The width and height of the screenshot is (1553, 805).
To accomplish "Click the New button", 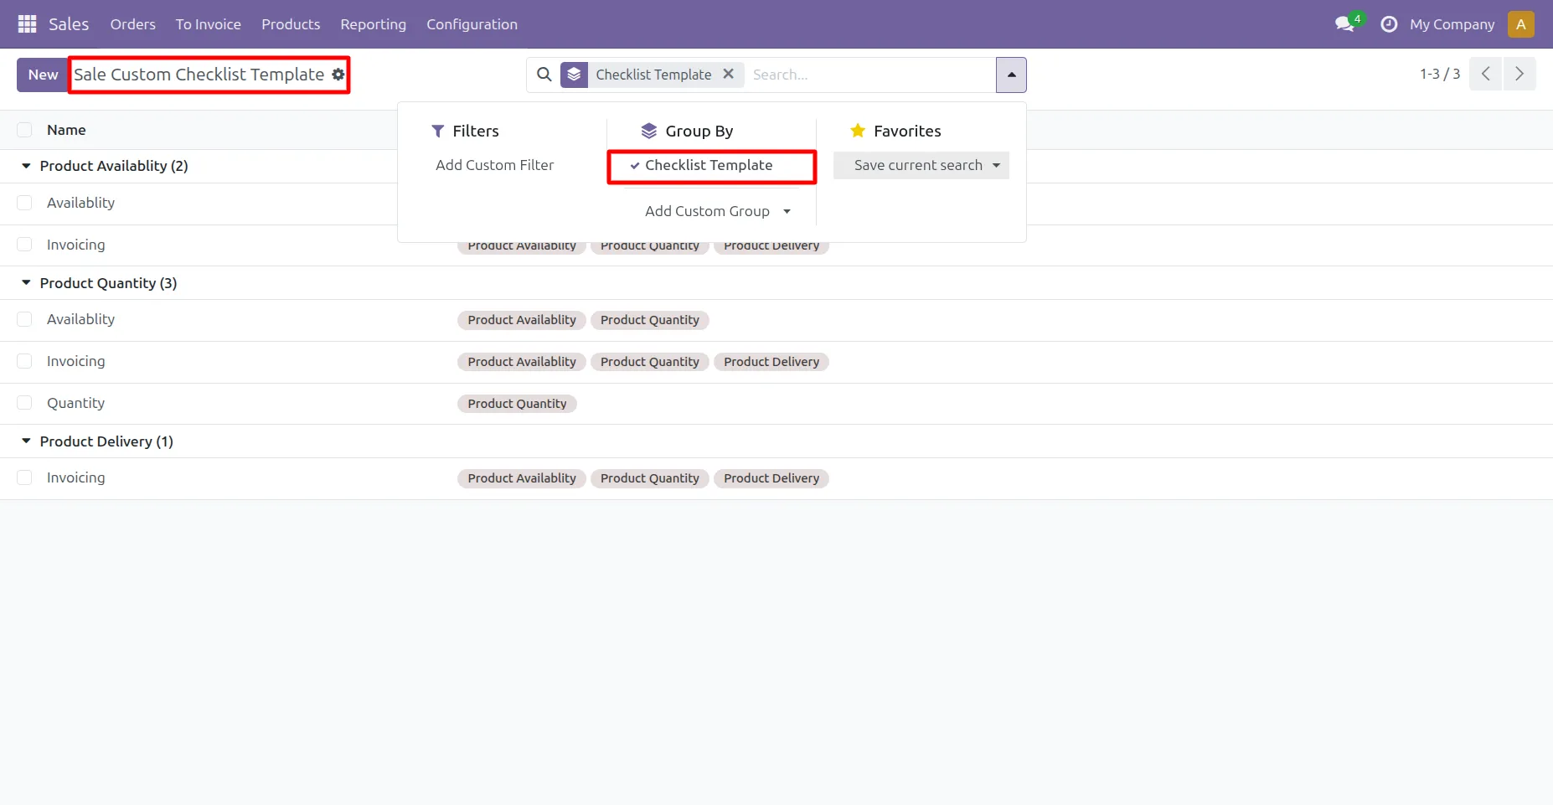I will 43,75.
